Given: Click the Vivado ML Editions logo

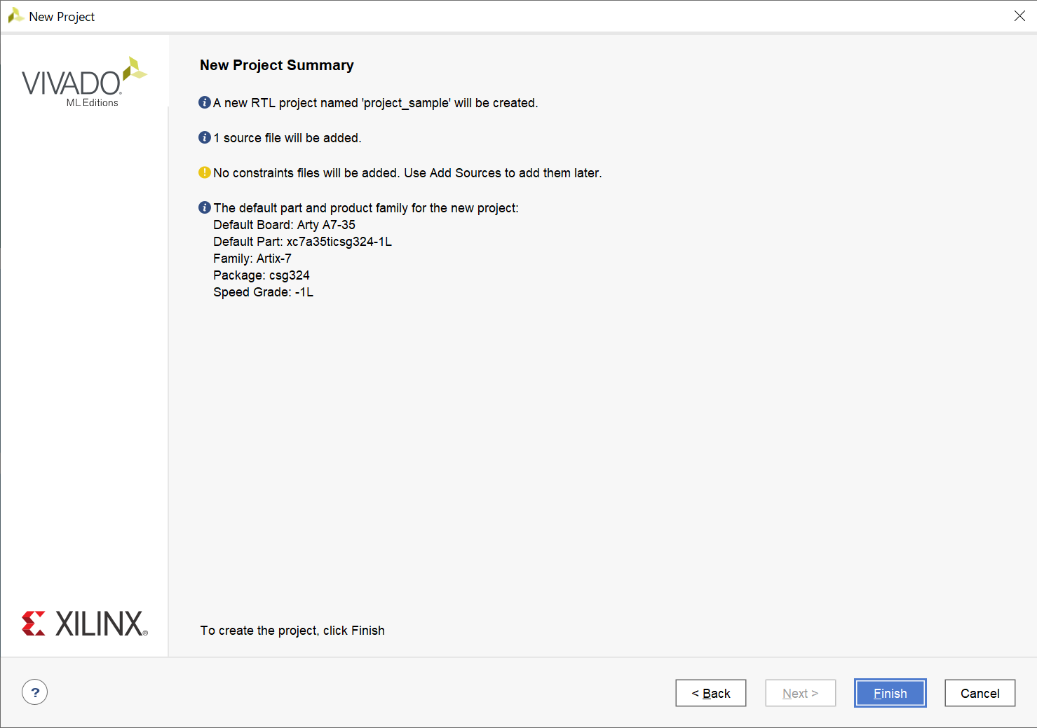Looking at the screenshot, I should coord(84,81).
